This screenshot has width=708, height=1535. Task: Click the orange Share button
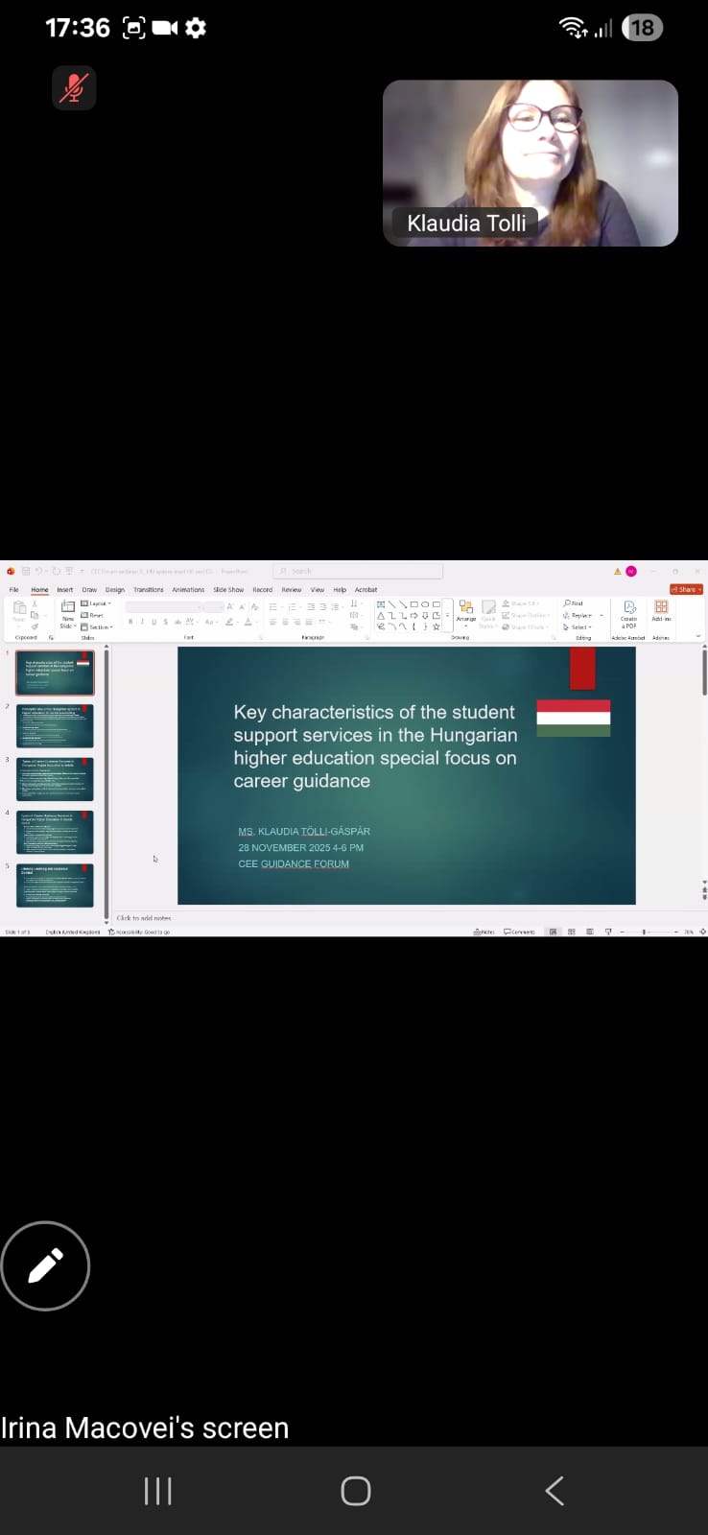(686, 589)
